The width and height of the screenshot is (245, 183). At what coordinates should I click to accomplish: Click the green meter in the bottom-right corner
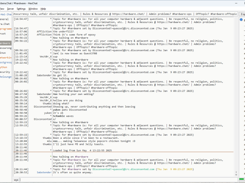(242, 180)
